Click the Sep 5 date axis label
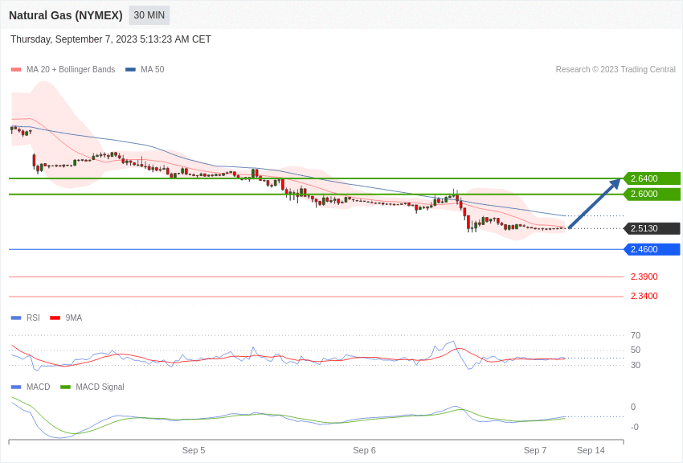Screen dimensions: 683x463 (x=194, y=450)
